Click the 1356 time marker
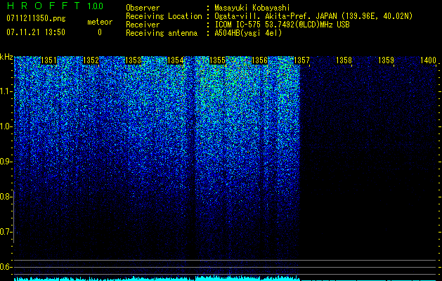Image resolution: width=442 pixels, height=281 pixels. 259,60
